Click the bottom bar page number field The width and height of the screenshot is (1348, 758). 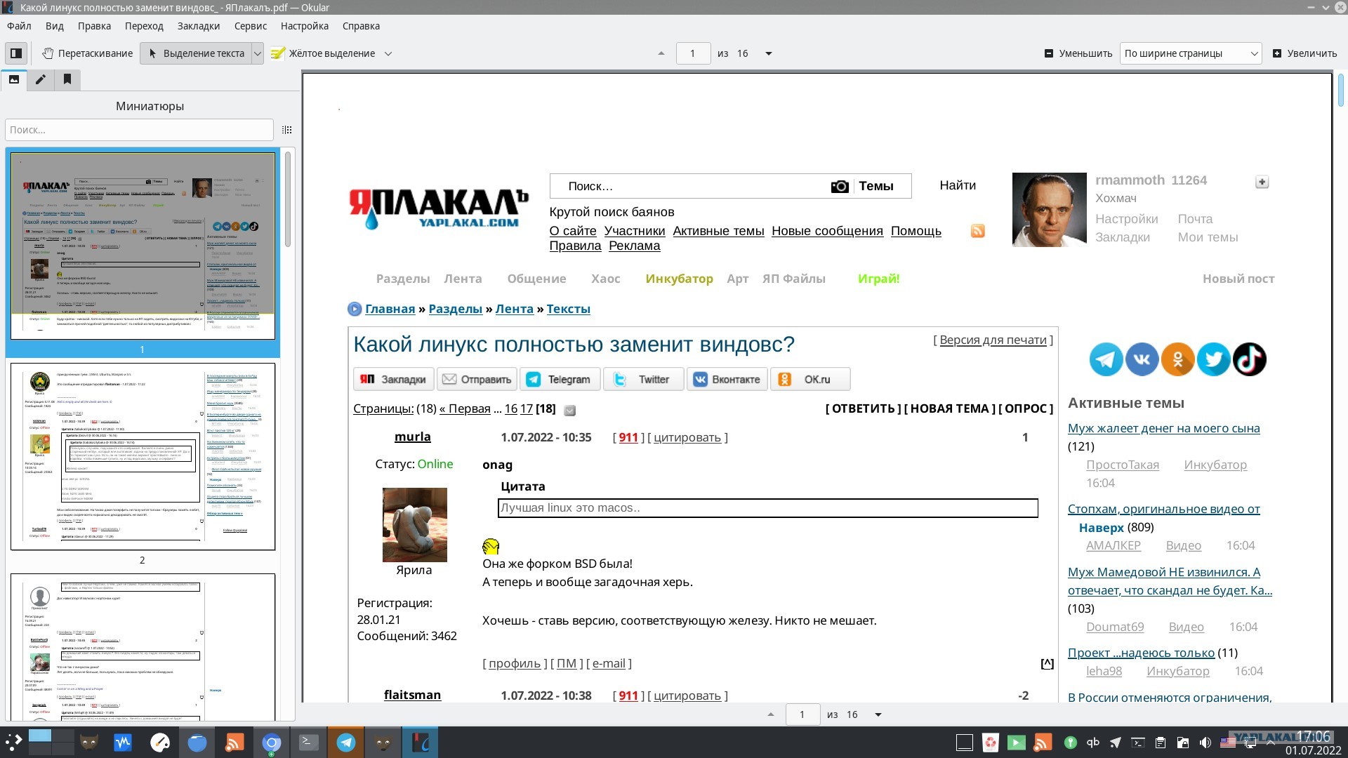[x=802, y=714]
